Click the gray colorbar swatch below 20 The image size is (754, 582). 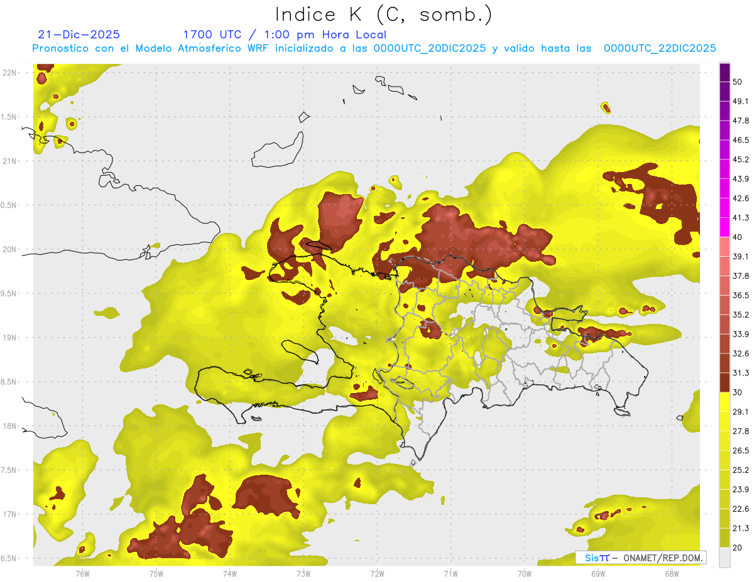[x=724, y=557]
